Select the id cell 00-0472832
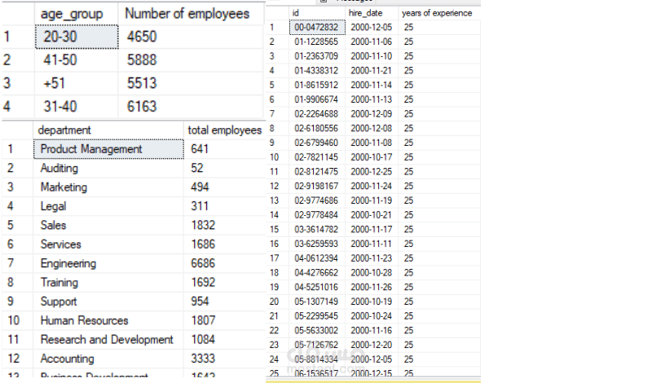Viewport: 652px width, 383px height. point(317,28)
